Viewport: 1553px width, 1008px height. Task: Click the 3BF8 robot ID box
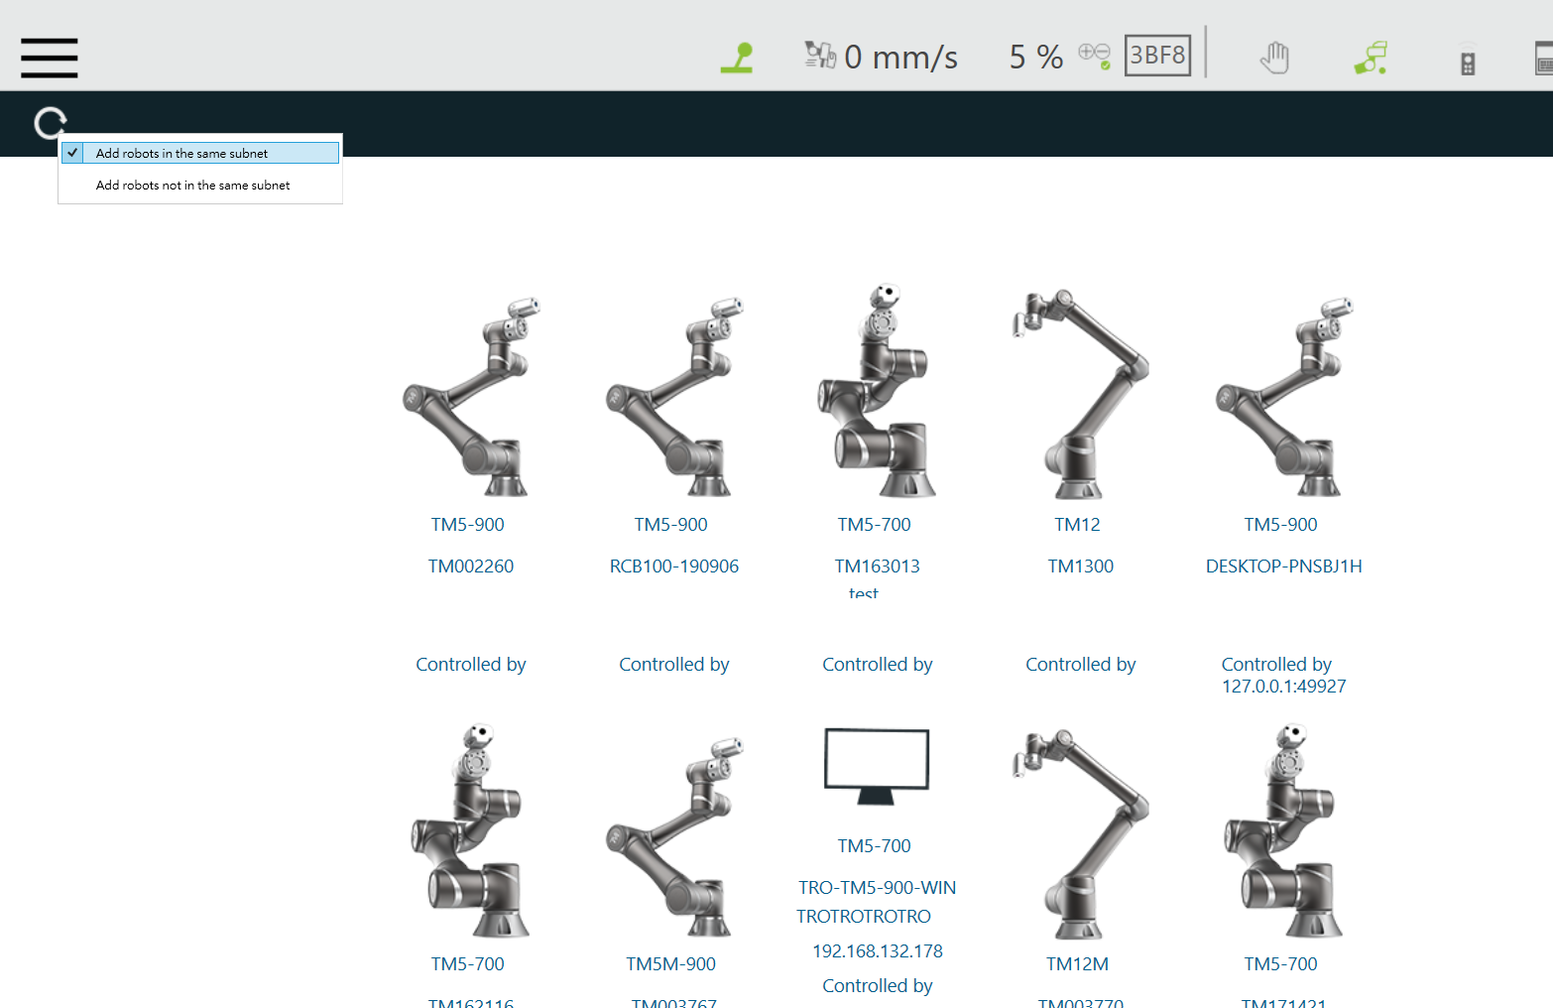click(x=1157, y=55)
